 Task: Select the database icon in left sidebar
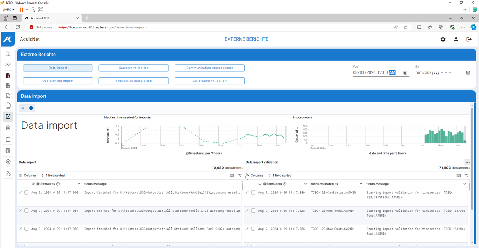tap(8, 128)
